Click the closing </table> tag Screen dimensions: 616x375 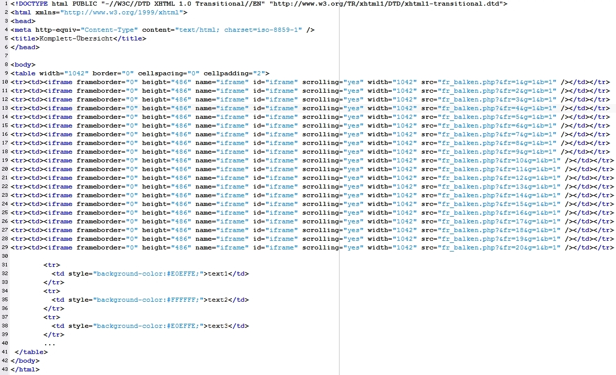[31, 352]
